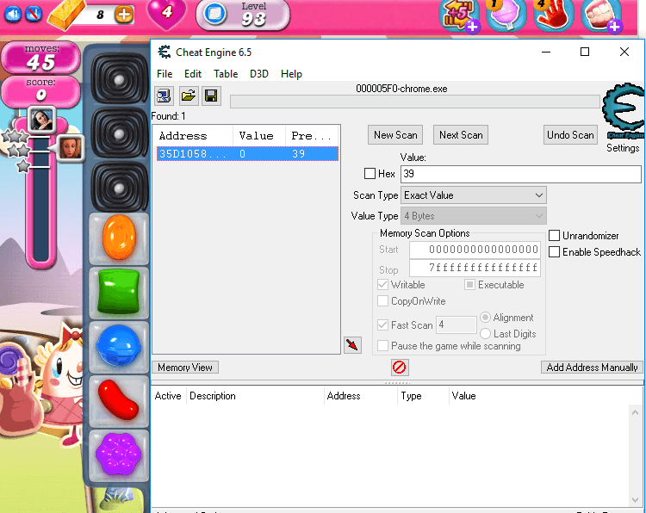This screenshot has height=513, width=646.
Task: Click the Stop address field
Action: tap(475, 268)
